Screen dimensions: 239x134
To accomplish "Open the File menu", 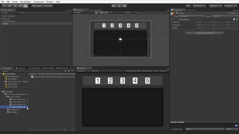I will (3, 1).
